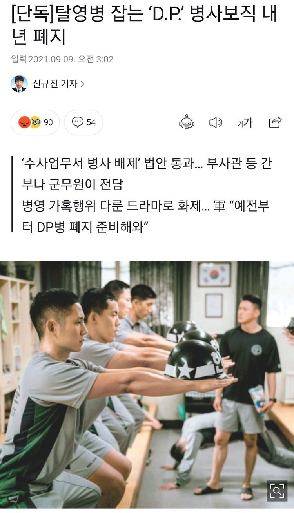Open the article summary robot icon

[187, 122]
